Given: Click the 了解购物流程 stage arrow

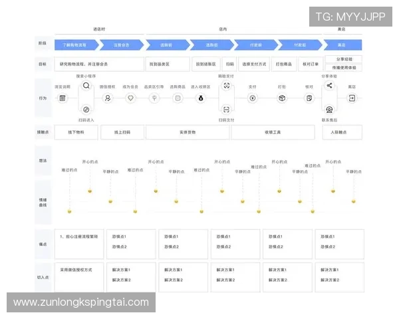Looking at the screenshot, I should tap(76, 45).
